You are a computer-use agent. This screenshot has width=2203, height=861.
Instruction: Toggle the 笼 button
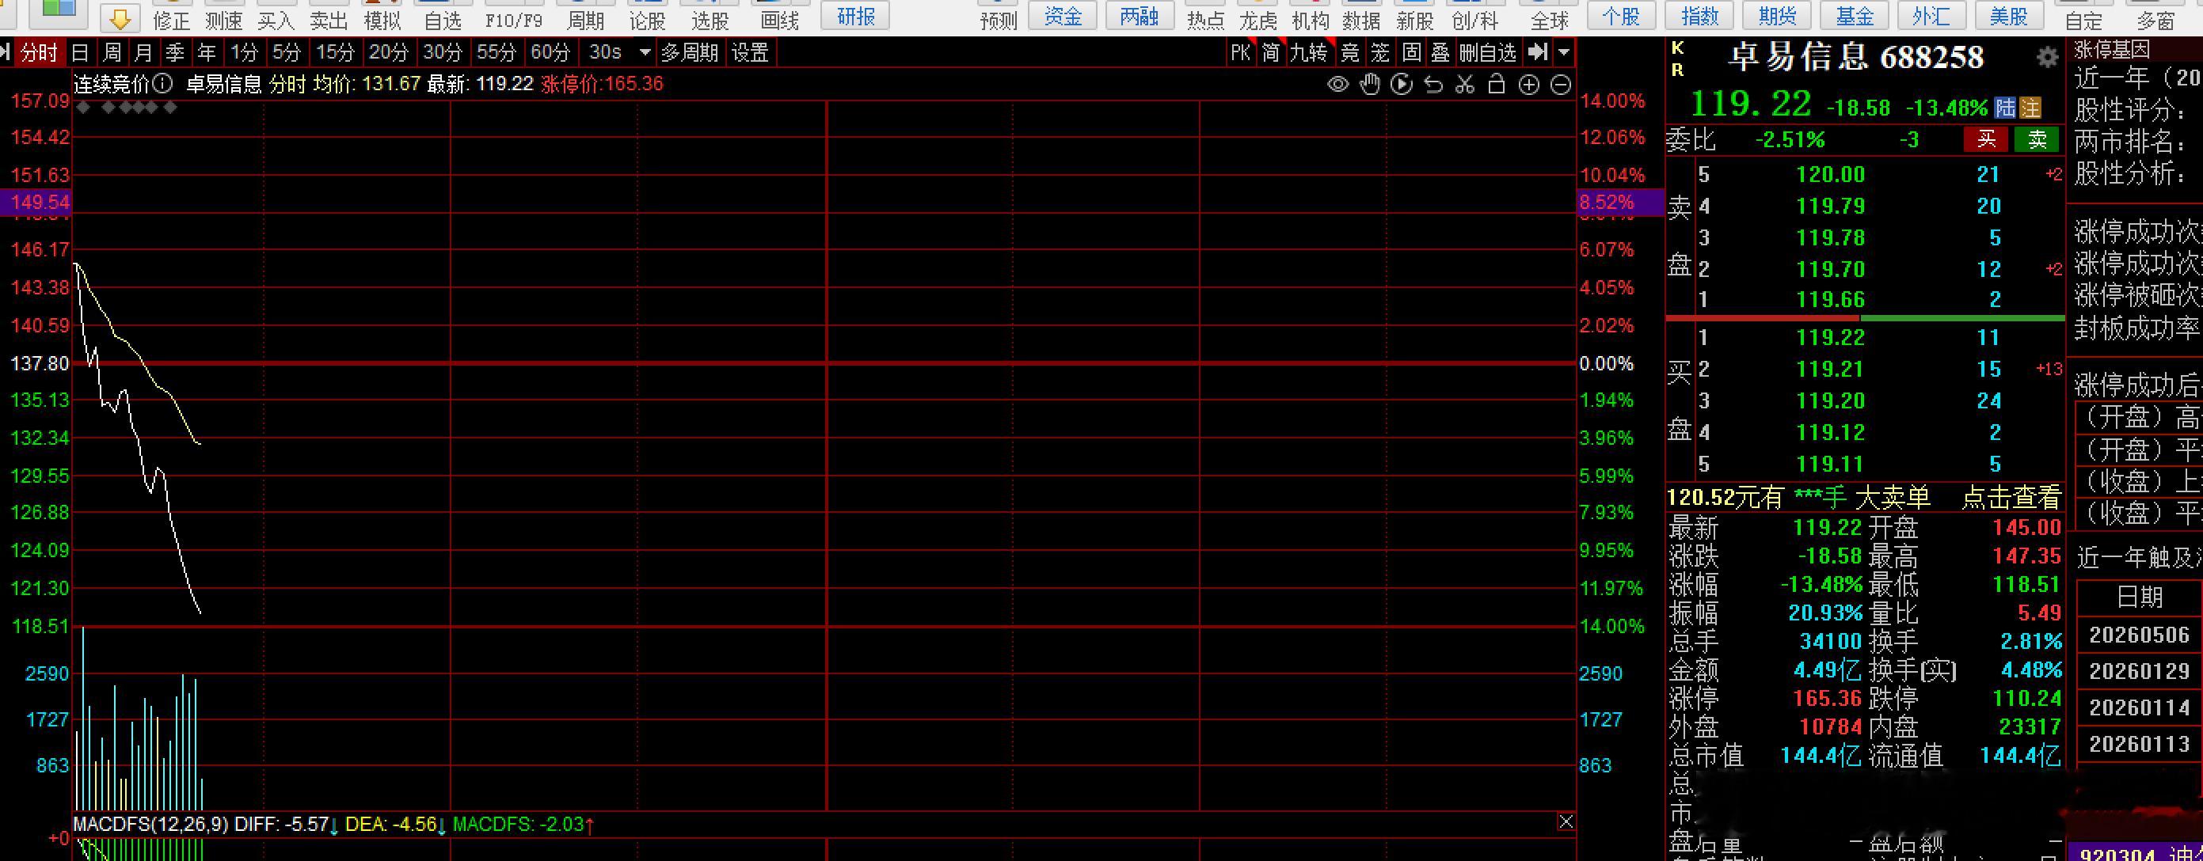coord(1380,53)
